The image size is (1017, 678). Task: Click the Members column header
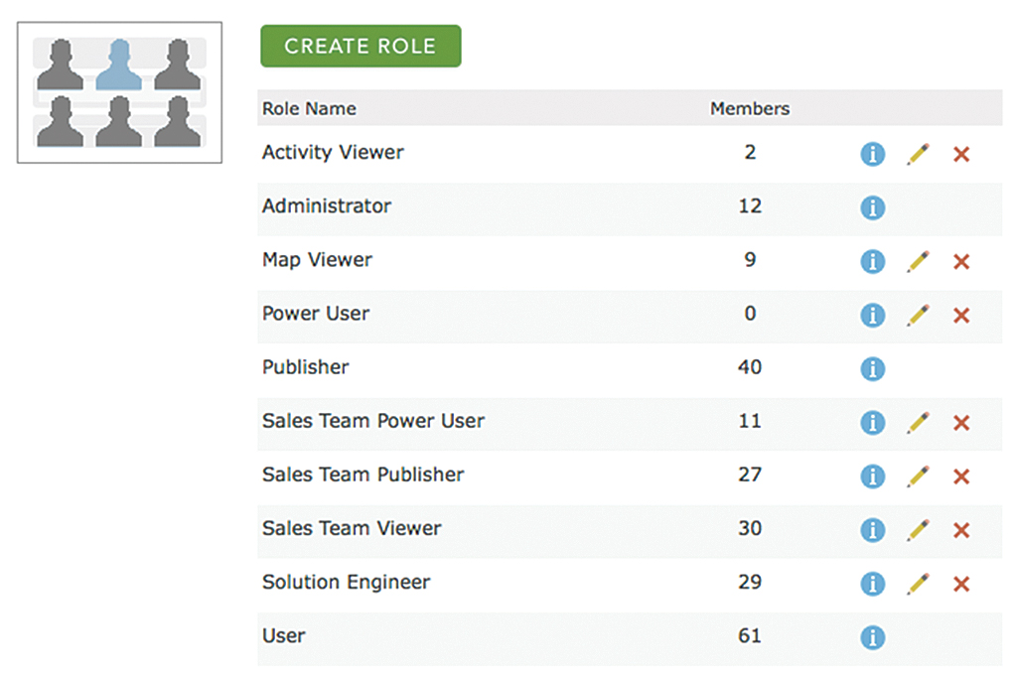pyautogui.click(x=750, y=109)
